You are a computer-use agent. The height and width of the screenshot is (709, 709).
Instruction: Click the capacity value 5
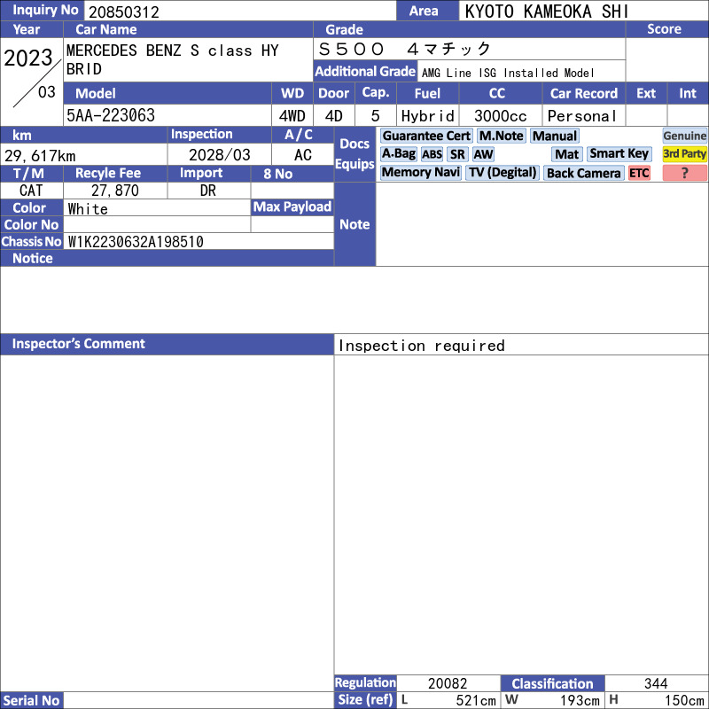(x=375, y=116)
